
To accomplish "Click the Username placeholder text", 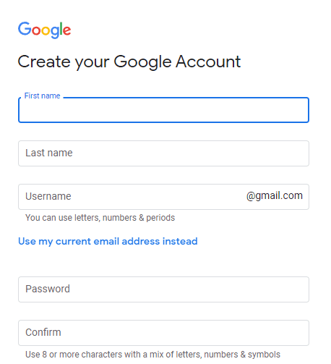I will [x=48, y=196].
